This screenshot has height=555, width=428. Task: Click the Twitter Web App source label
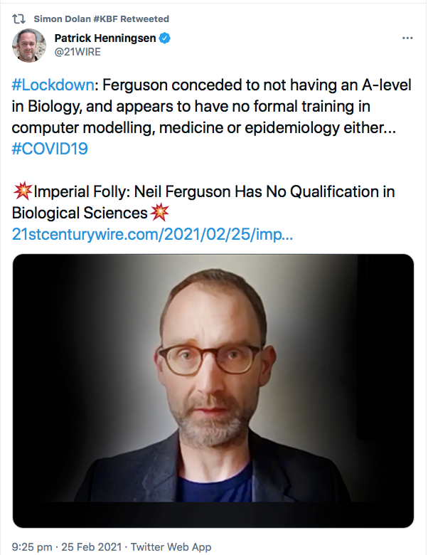tap(171, 547)
